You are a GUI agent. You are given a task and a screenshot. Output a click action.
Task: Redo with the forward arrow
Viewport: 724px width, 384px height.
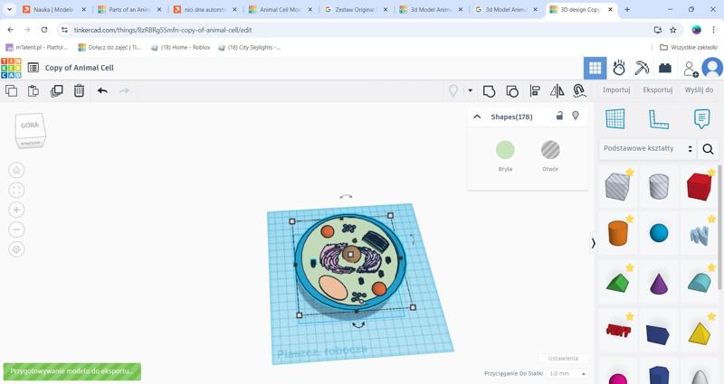[124, 91]
